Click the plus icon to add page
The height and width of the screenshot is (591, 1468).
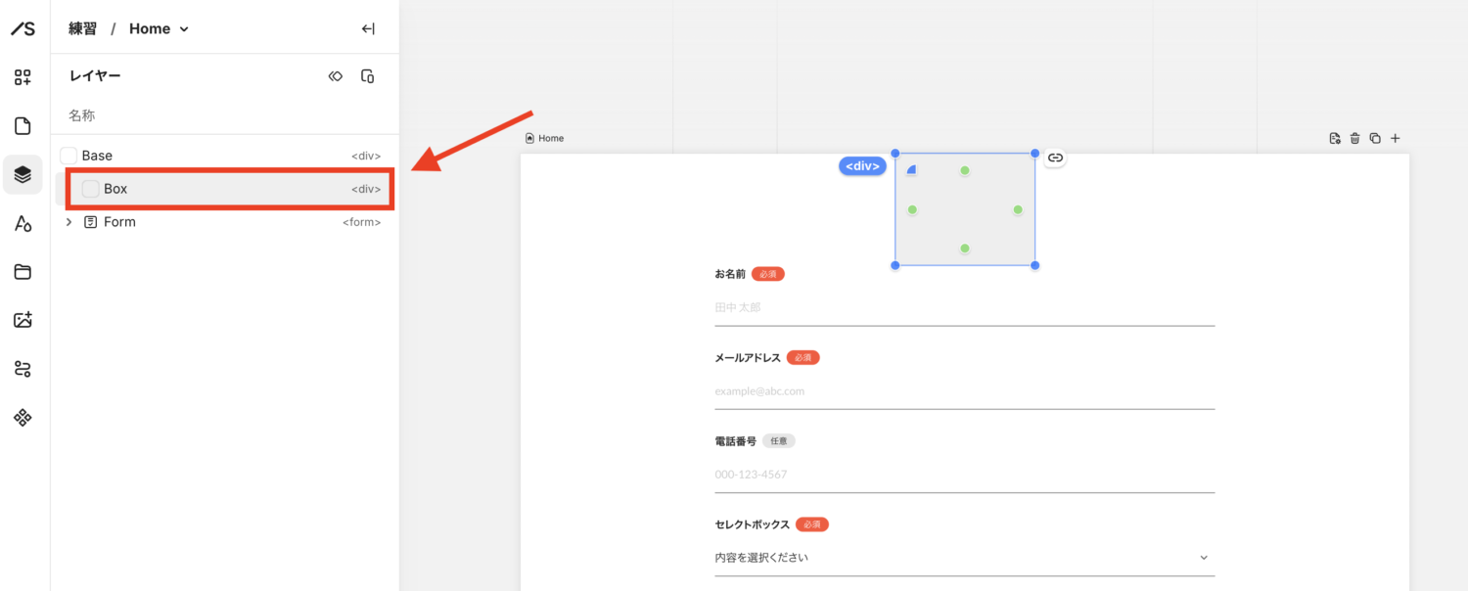click(1396, 138)
